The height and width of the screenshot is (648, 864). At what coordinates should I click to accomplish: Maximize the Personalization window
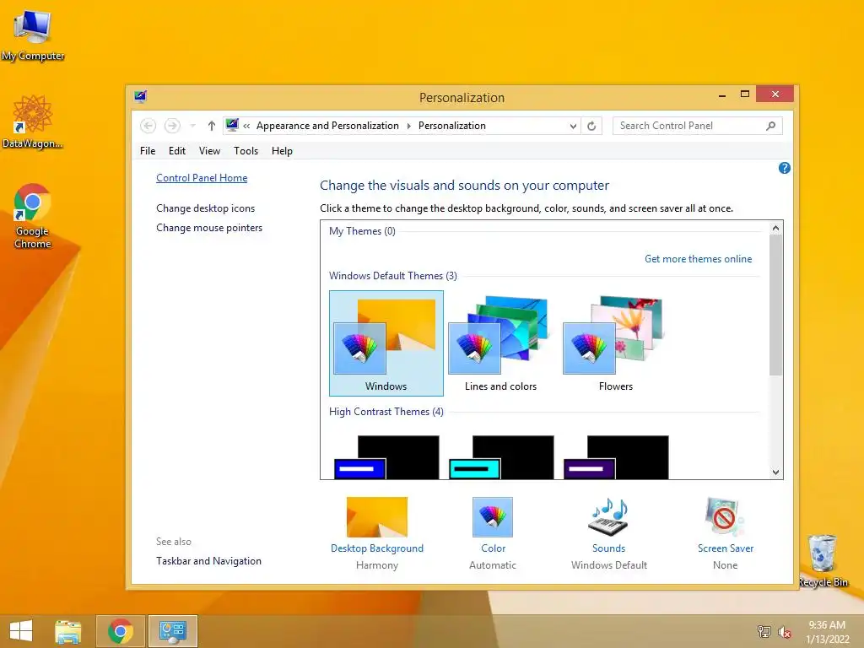[x=745, y=94]
